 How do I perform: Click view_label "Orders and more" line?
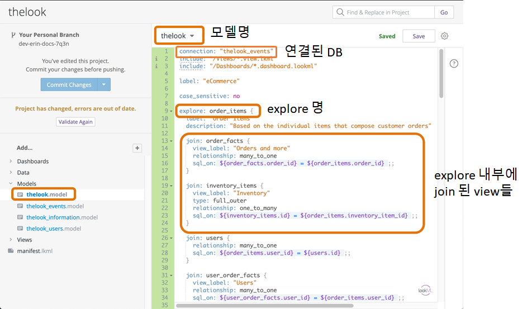241,148
